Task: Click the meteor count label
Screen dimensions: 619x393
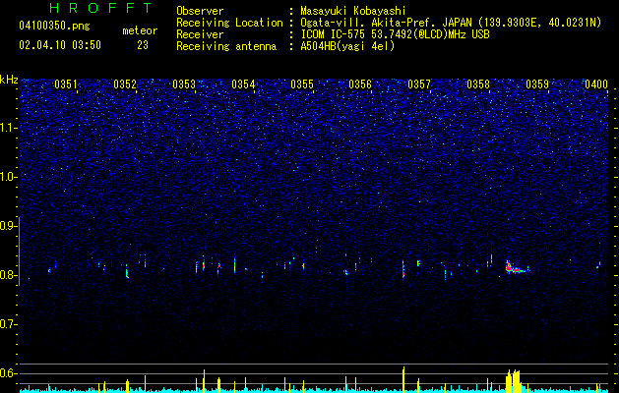Action: (x=140, y=30)
